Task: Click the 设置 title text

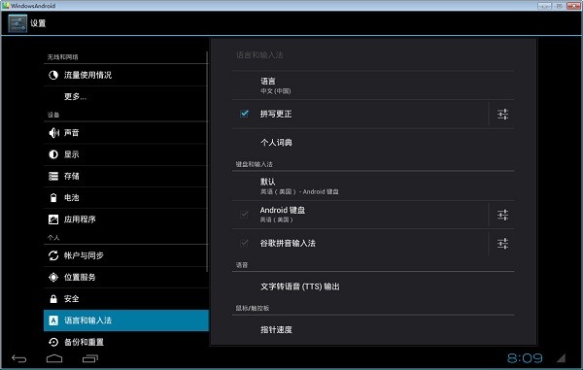Action: [x=38, y=23]
